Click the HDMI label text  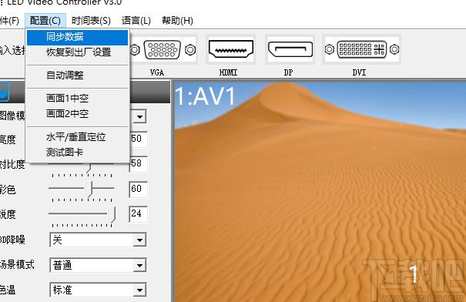click(228, 72)
